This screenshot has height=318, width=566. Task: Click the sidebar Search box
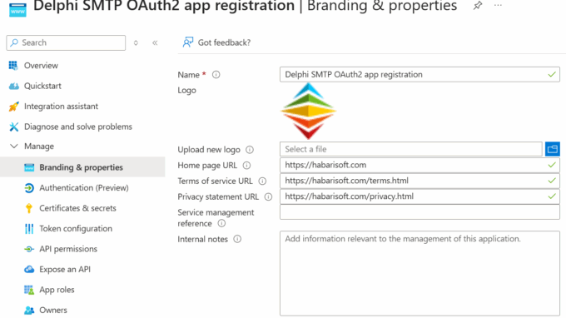coord(66,42)
